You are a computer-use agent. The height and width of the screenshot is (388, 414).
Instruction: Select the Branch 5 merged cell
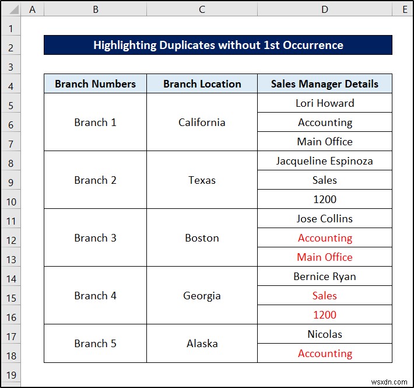[95, 344]
